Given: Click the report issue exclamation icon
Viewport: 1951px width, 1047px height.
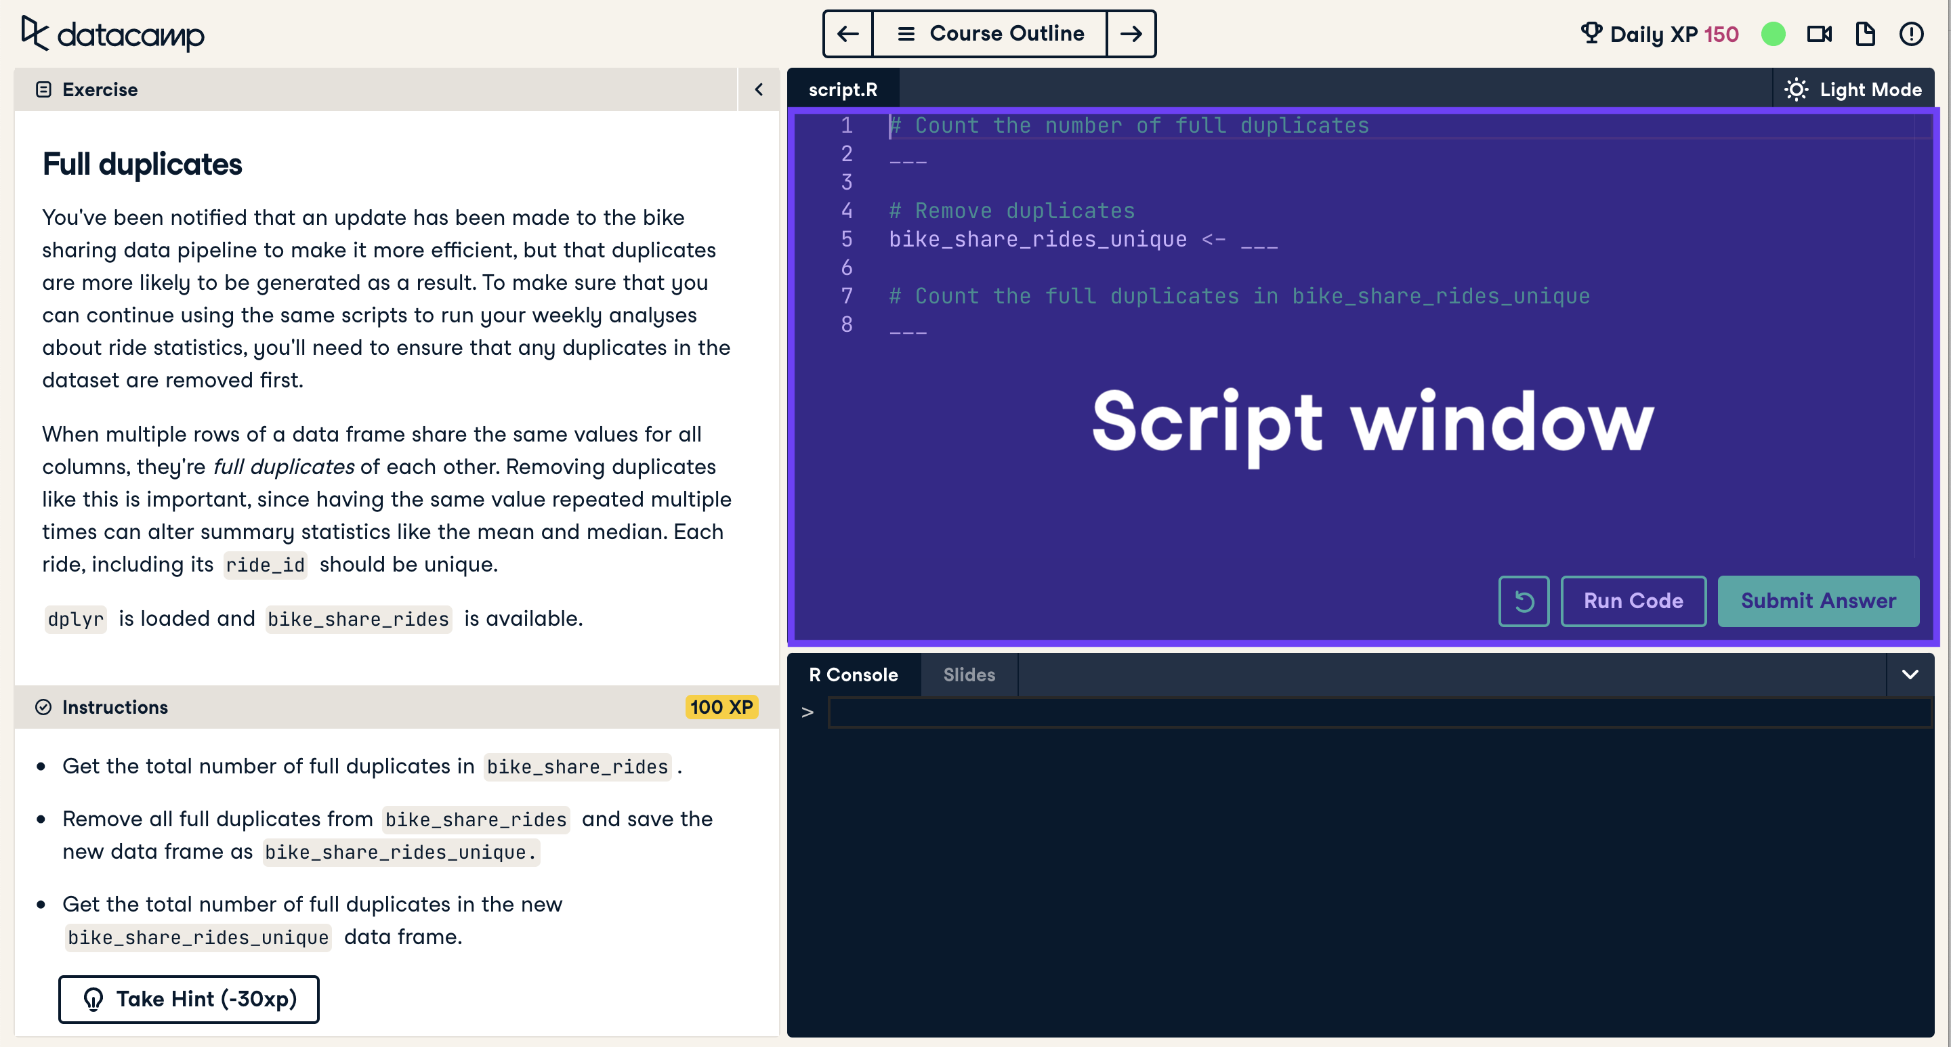Looking at the screenshot, I should [x=1912, y=34].
